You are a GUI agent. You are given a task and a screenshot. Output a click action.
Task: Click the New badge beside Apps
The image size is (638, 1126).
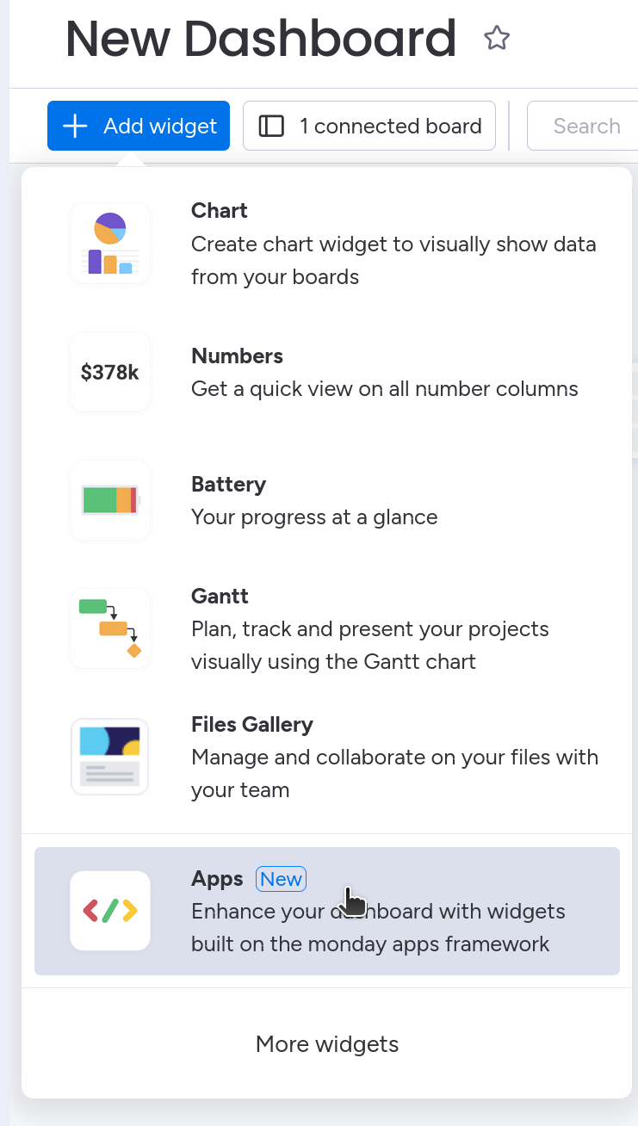(282, 879)
